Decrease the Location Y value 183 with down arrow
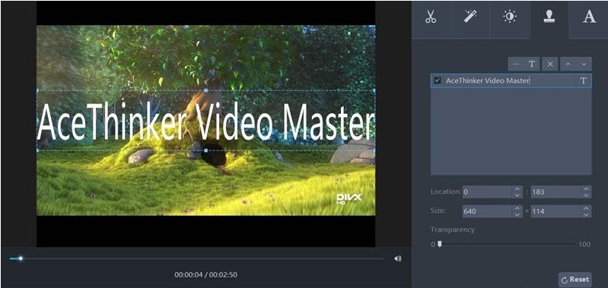This screenshot has width=608, height=288. click(x=586, y=195)
